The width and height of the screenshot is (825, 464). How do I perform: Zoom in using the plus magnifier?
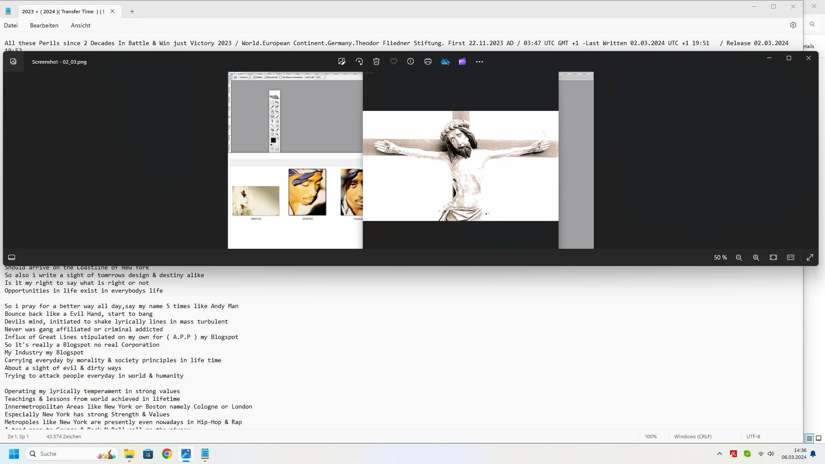[756, 257]
